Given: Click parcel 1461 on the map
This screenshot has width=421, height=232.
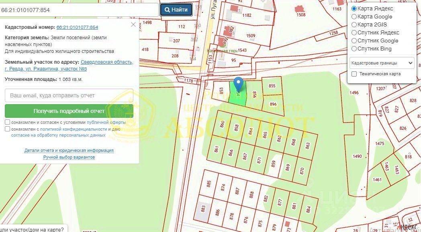Looking at the screenshot, I should (x=377, y=180).
